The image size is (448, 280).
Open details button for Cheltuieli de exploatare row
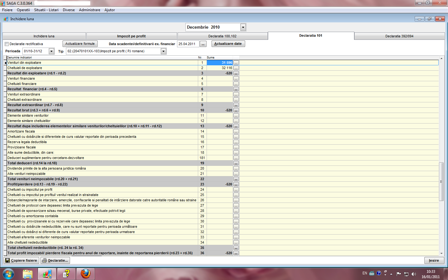[236, 68]
